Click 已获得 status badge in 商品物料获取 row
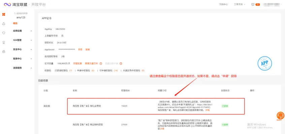 point(225,125)
